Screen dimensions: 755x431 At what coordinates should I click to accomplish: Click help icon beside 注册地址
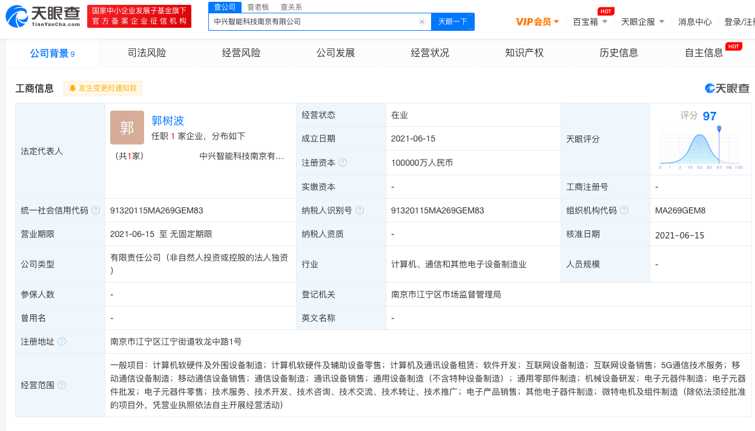pos(62,342)
